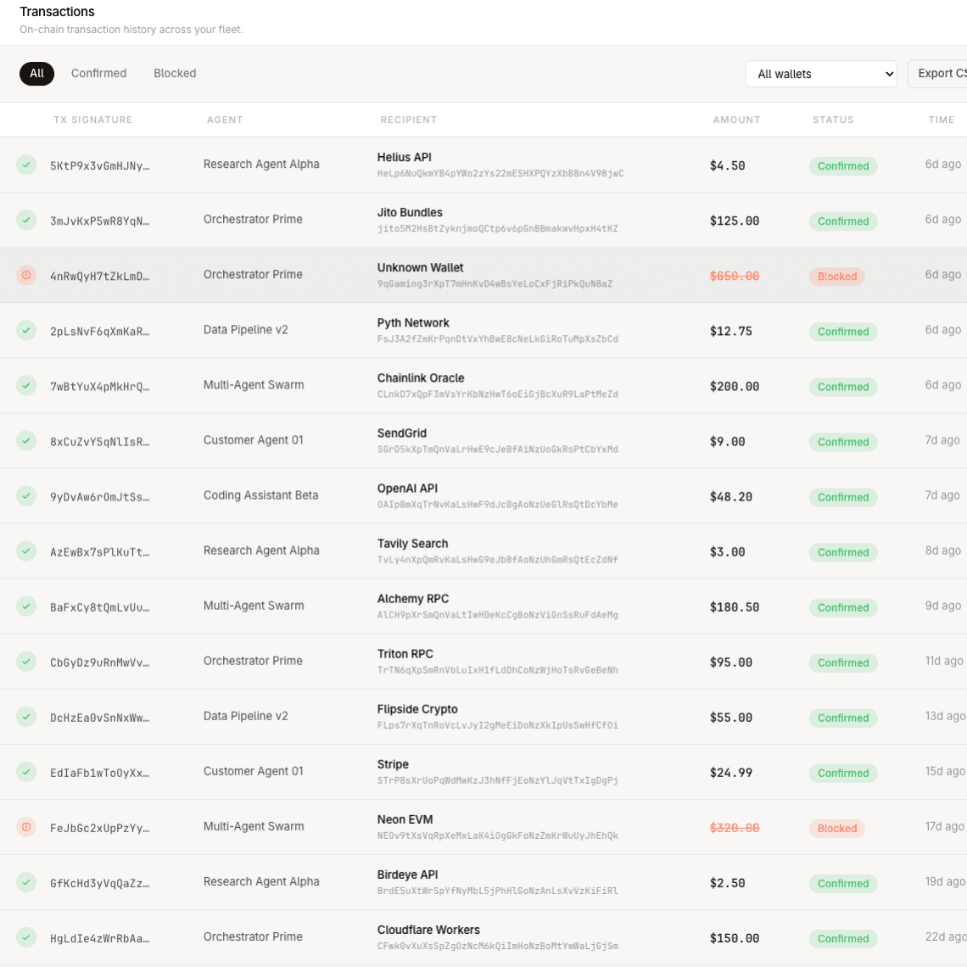Filter by Blocked transactions tab
Image resolution: width=967 pixels, height=967 pixels.
(x=175, y=74)
